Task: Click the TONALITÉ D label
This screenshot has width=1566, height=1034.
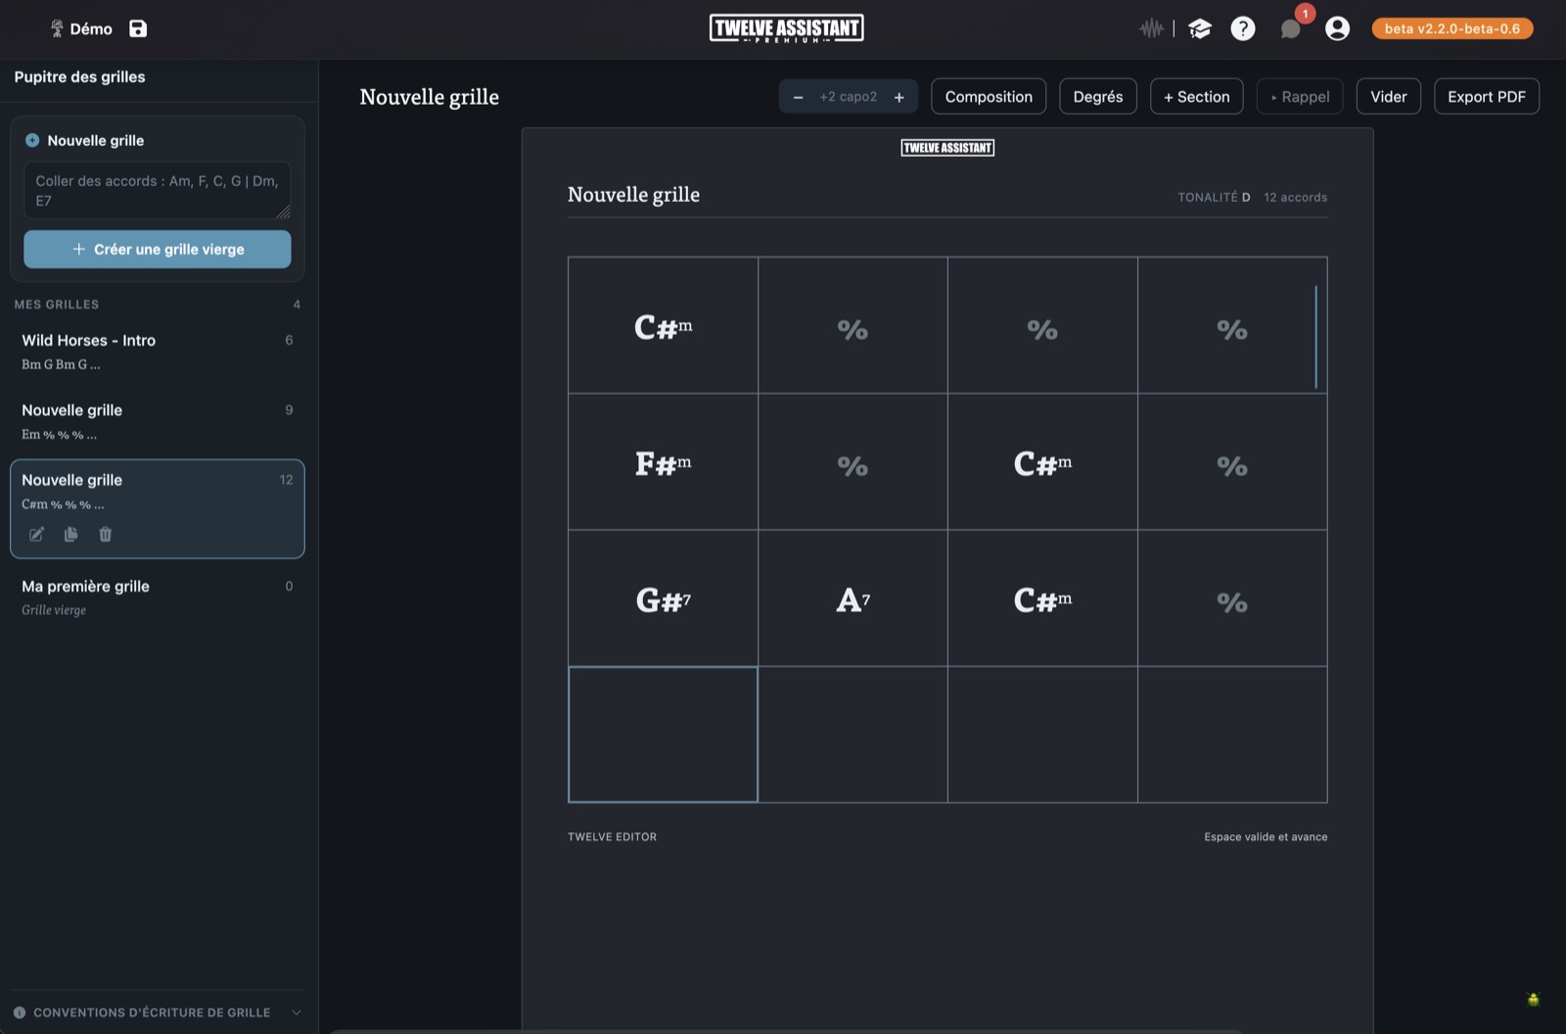Action: [1214, 197]
